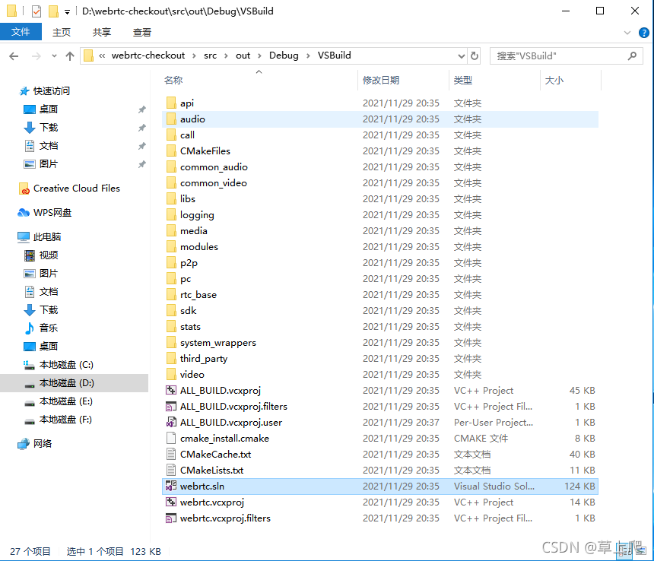The width and height of the screenshot is (654, 561).
Task: Click the cmake_install.cmake file icon
Action: pyautogui.click(x=171, y=439)
